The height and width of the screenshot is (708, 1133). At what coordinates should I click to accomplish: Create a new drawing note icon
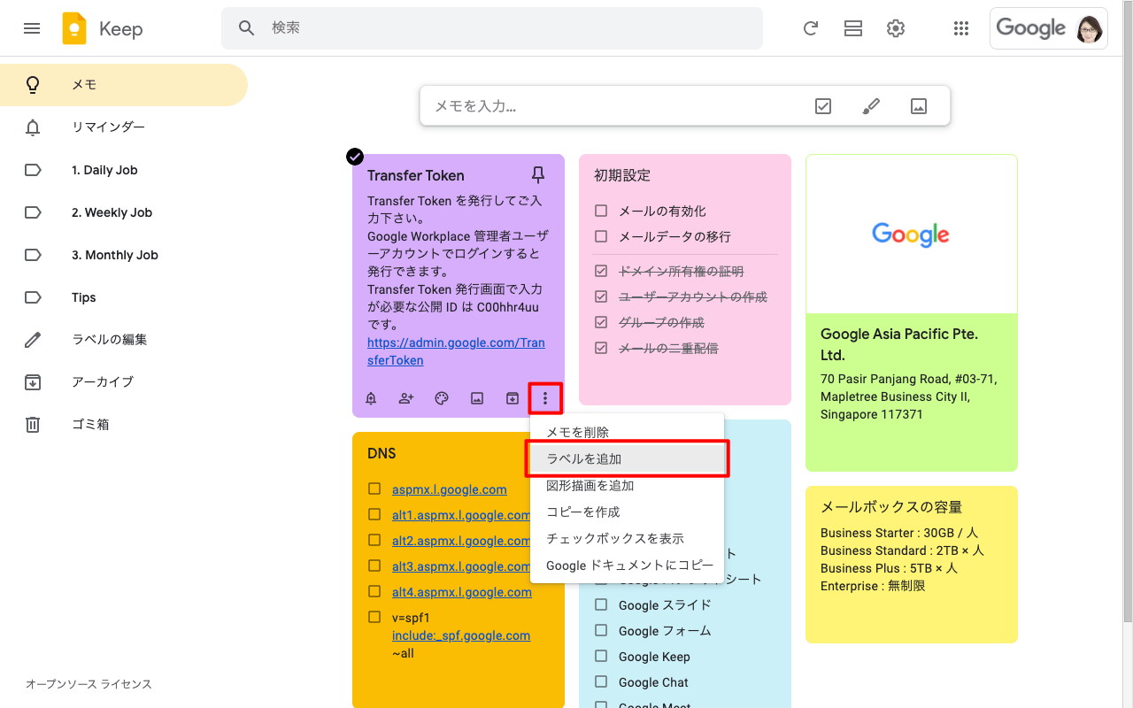point(871,106)
